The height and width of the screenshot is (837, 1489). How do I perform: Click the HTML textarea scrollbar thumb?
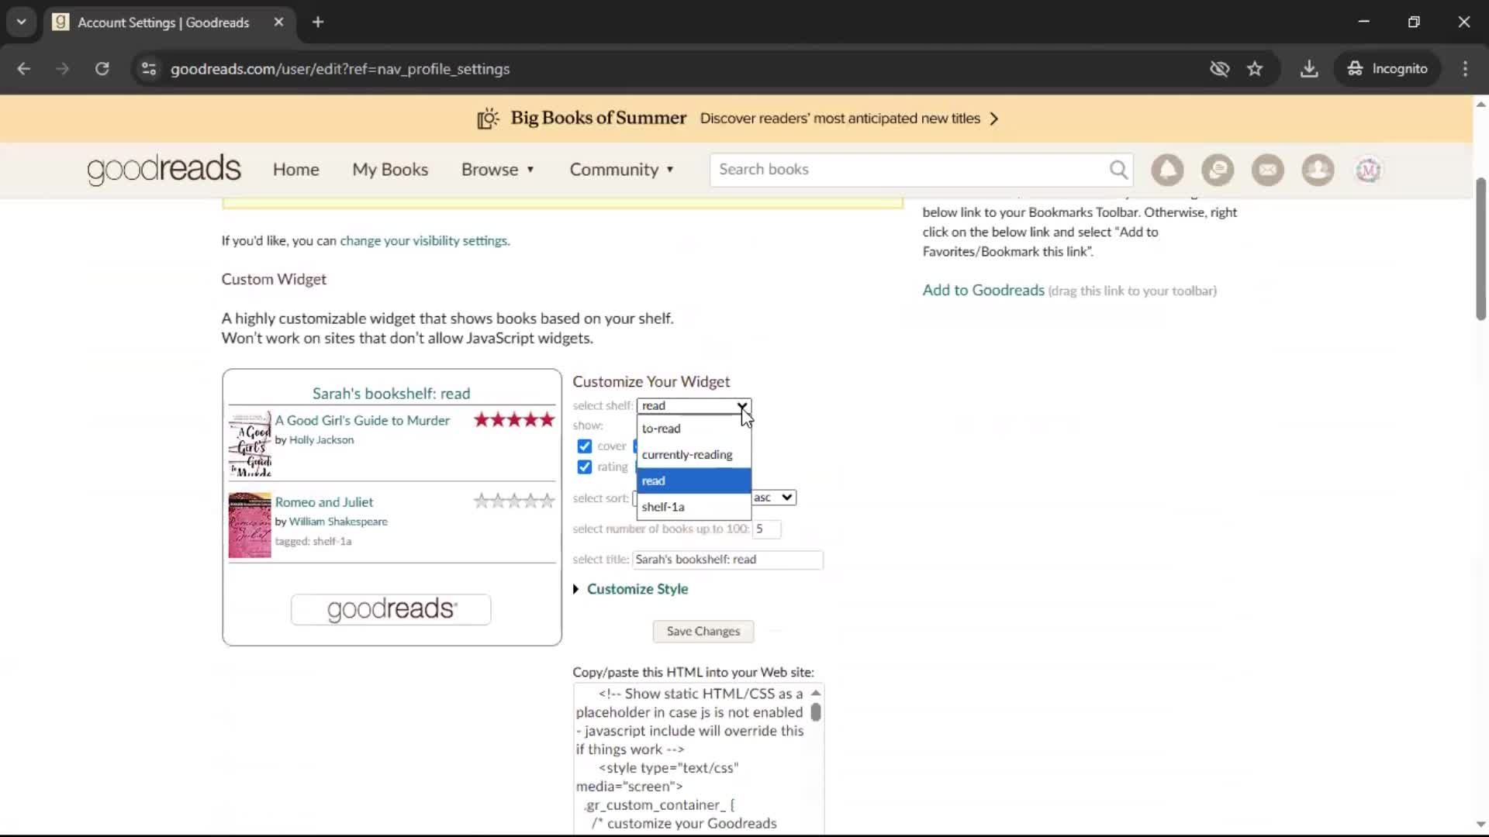(816, 711)
